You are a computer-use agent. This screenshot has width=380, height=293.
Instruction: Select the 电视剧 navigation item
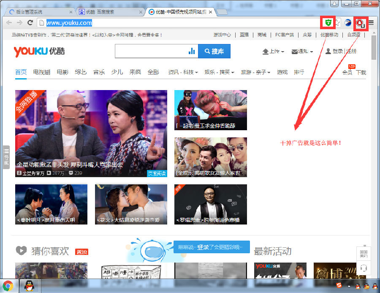click(x=42, y=72)
